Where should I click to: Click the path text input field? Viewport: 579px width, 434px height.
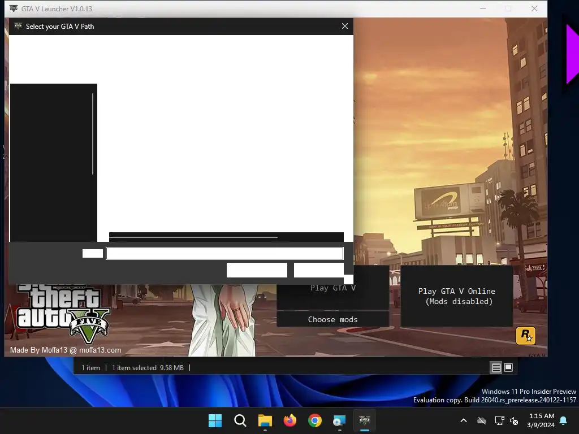coord(224,254)
